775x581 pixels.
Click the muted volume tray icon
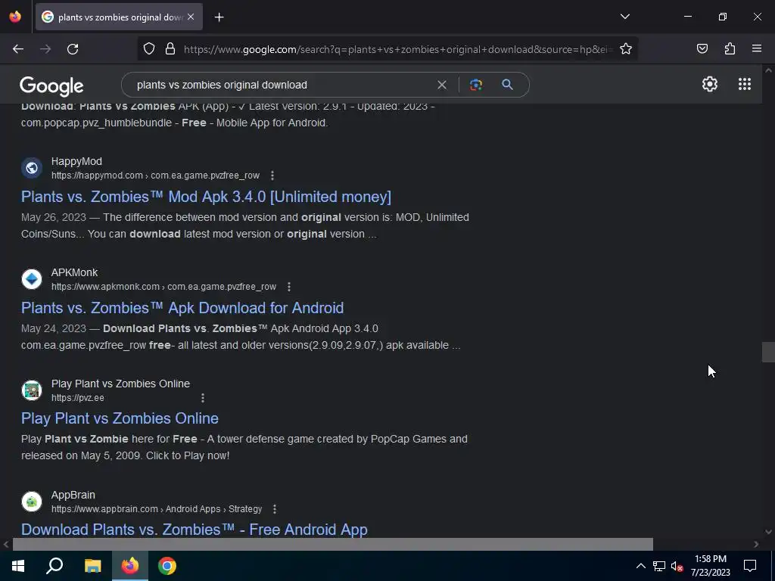pyautogui.click(x=677, y=566)
